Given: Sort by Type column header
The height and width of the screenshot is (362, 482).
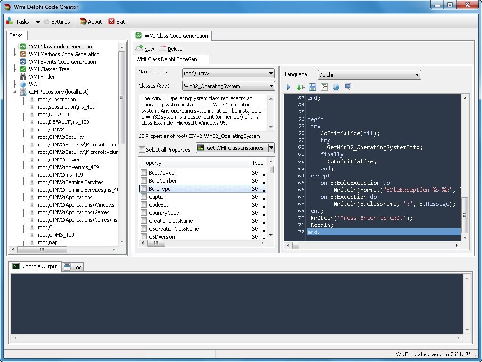Looking at the screenshot, I should click(257, 163).
